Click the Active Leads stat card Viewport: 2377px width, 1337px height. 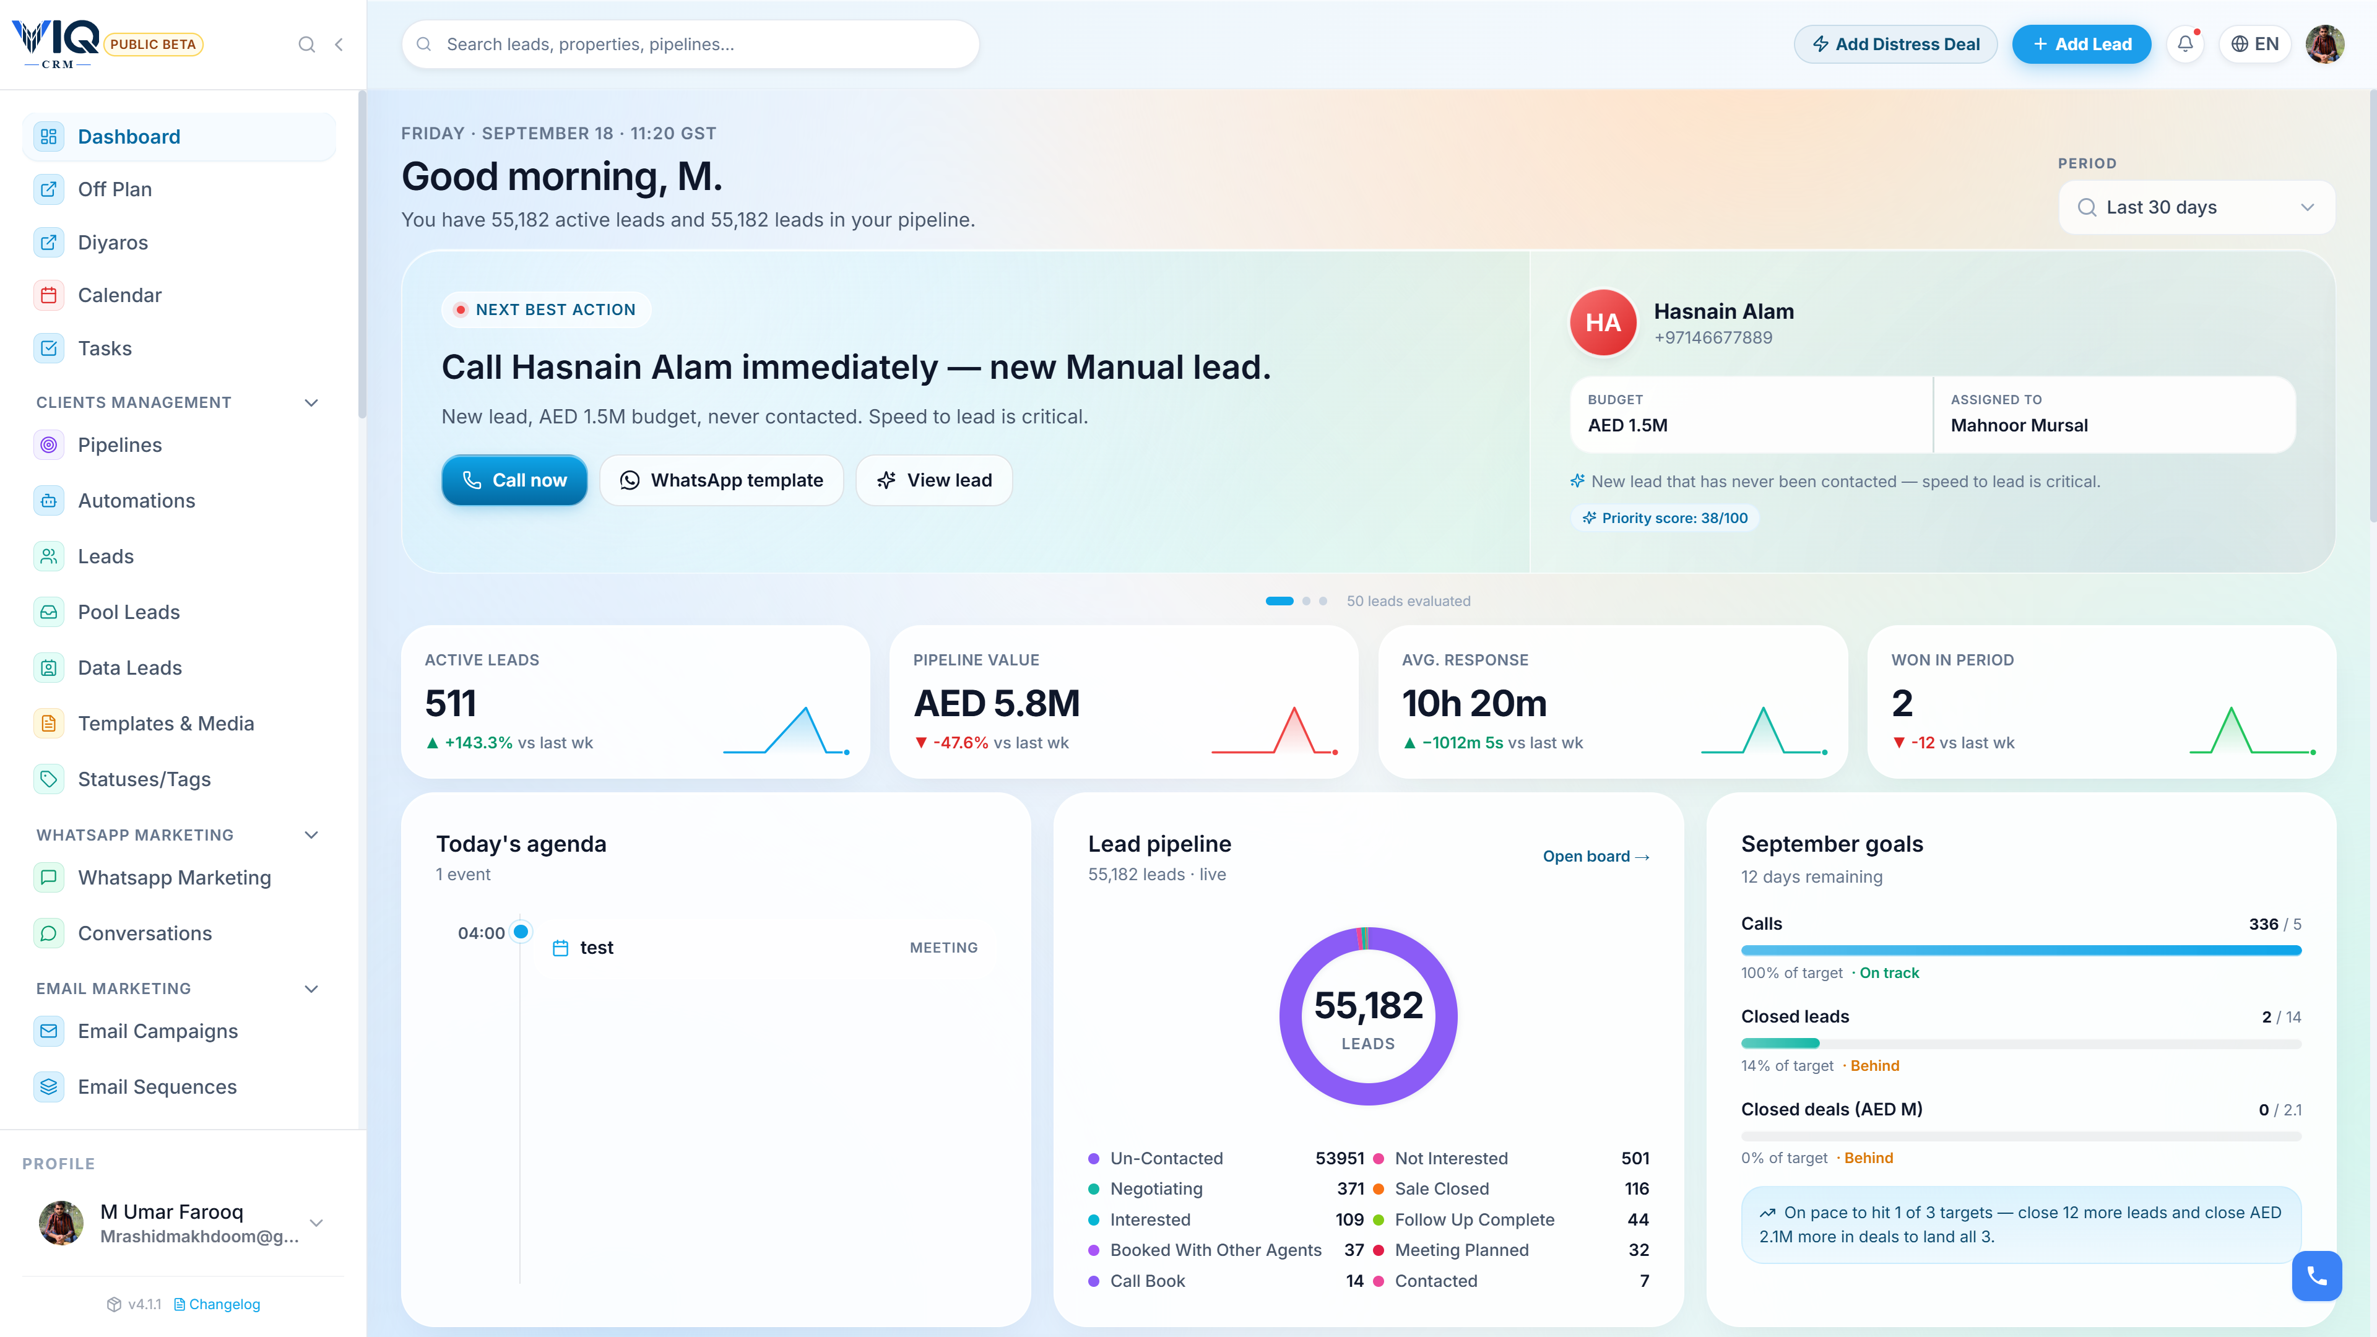click(x=636, y=701)
